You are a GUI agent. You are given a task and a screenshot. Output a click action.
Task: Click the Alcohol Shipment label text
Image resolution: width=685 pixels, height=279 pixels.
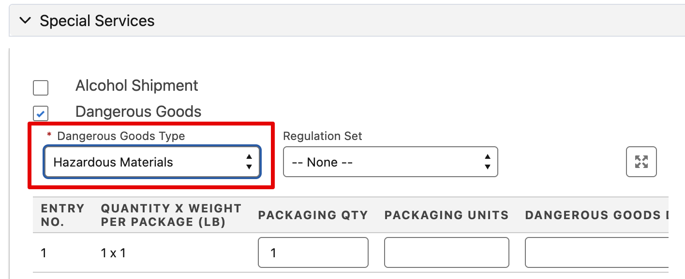tap(137, 85)
